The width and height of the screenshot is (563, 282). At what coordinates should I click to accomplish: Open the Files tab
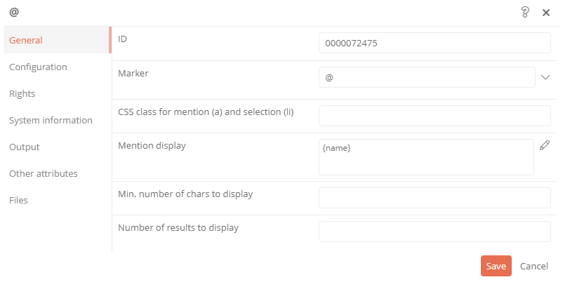coord(18,200)
